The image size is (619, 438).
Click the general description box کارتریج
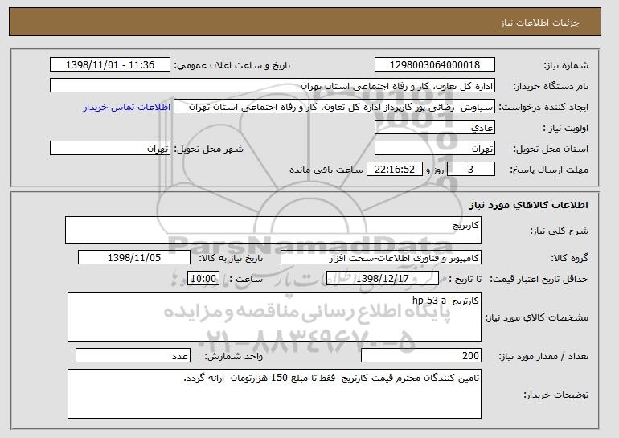point(273,230)
